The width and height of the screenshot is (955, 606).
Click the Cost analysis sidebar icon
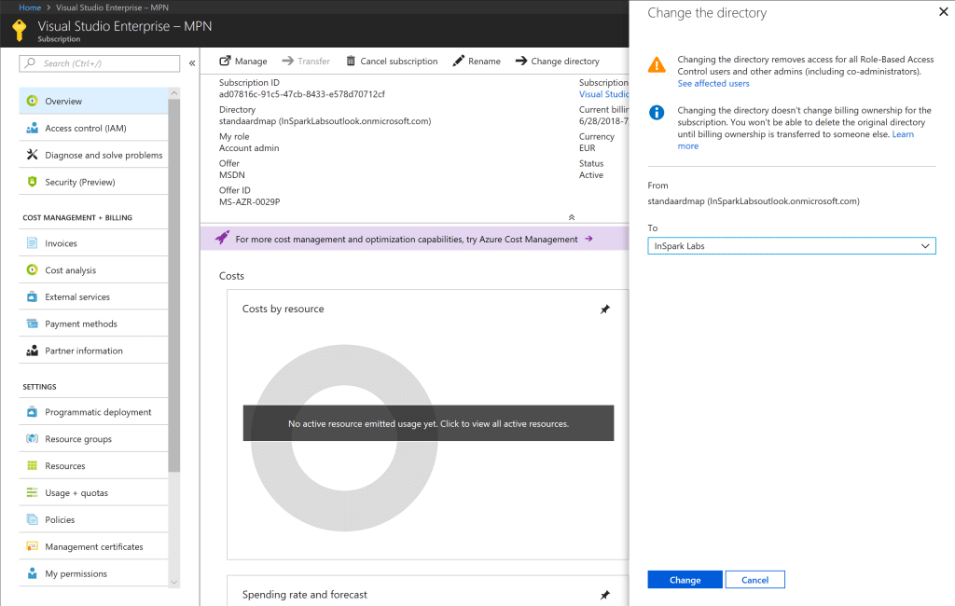pos(33,270)
